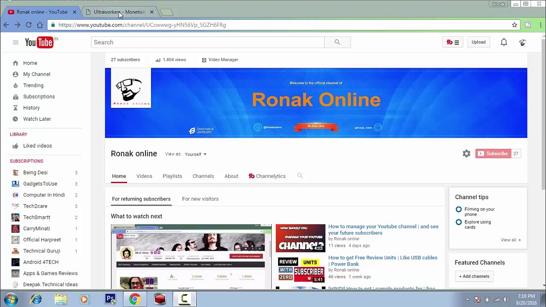The height and width of the screenshot is (307, 546).
Task: Show hidden tray icons arrow
Action: (x=468, y=299)
